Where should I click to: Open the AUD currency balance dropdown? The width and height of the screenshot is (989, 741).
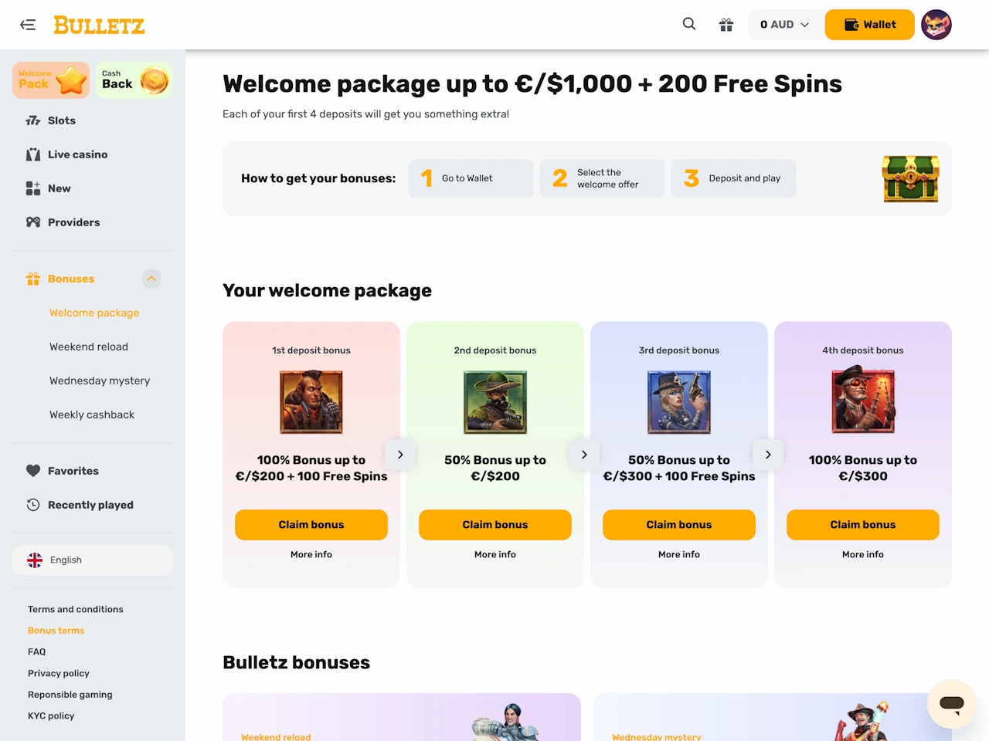[784, 25]
